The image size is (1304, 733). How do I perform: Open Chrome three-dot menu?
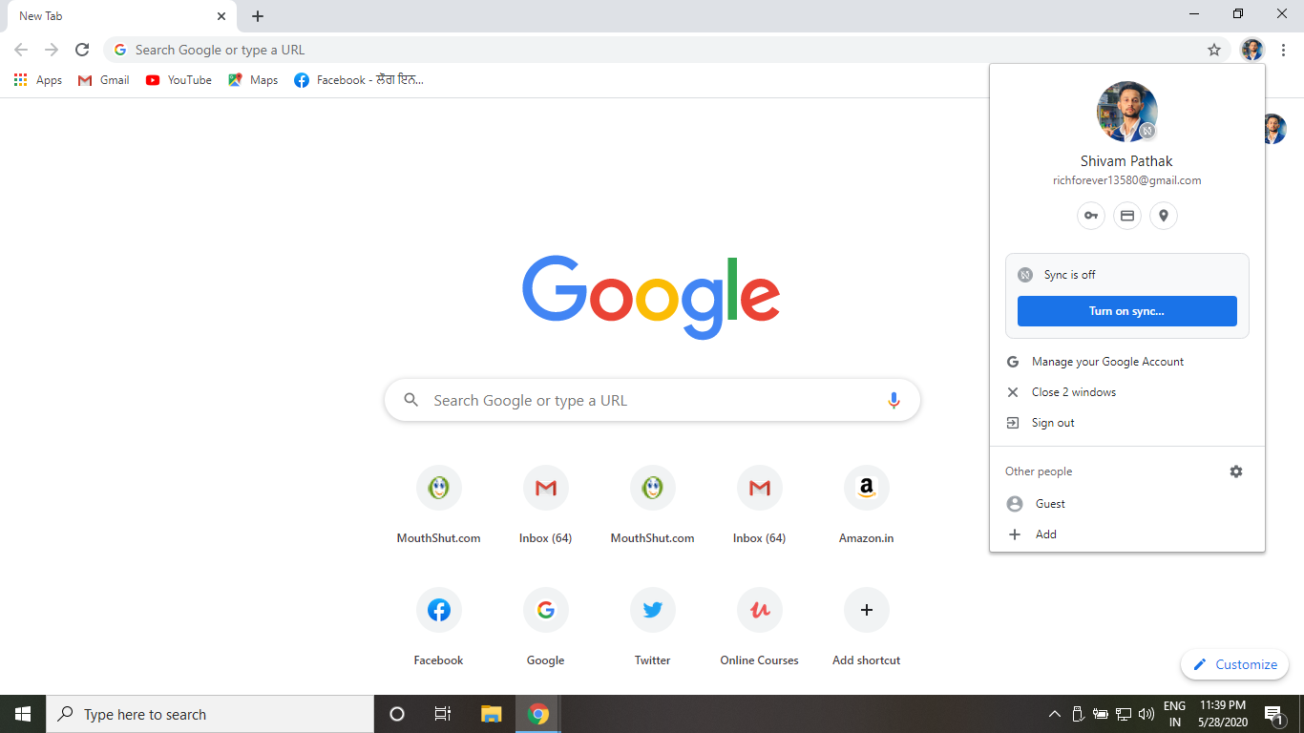coord(1284,50)
